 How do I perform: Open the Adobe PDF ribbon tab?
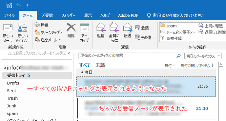click(128, 15)
